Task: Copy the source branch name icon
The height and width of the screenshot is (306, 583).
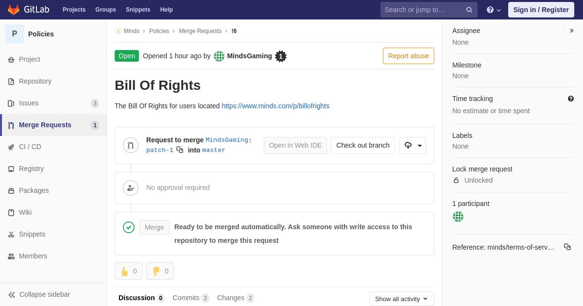Action: coord(180,150)
